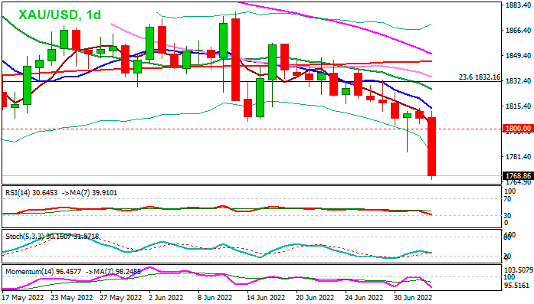Viewport: 534px width, 304px height.
Task: Select the 95.5161 Momentum scale value
Action: click(517, 286)
